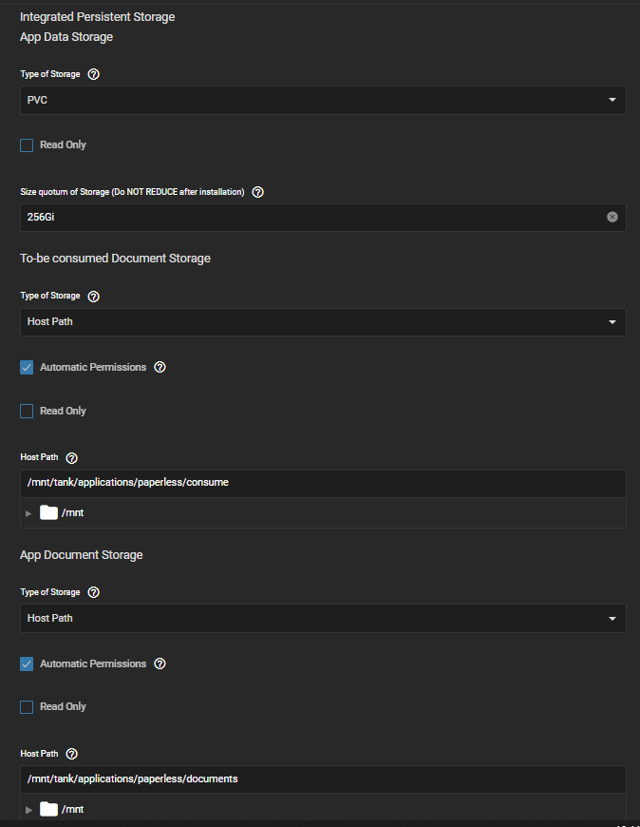Open help for To-be consumed Type of Storage
Image resolution: width=640 pixels, height=827 pixels.
pos(93,297)
